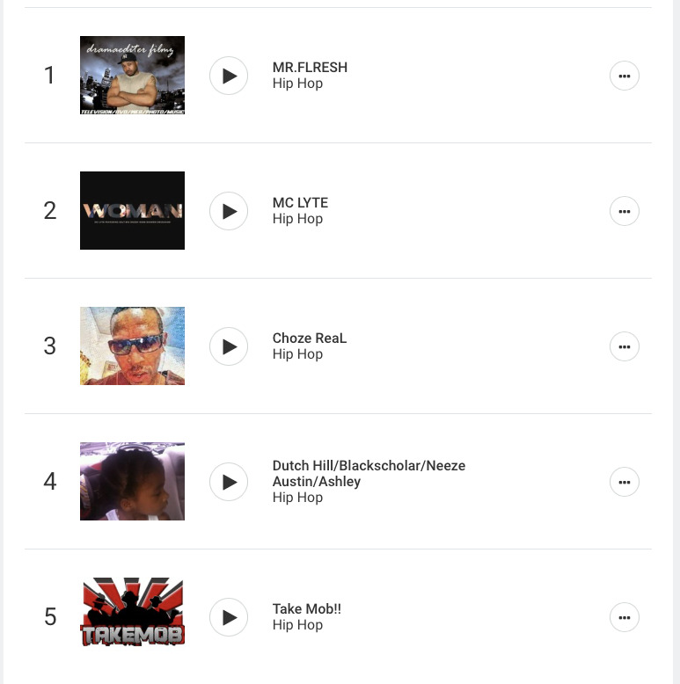680x684 pixels.
Task: Show more options for Take Mob!!
Action: 625,617
